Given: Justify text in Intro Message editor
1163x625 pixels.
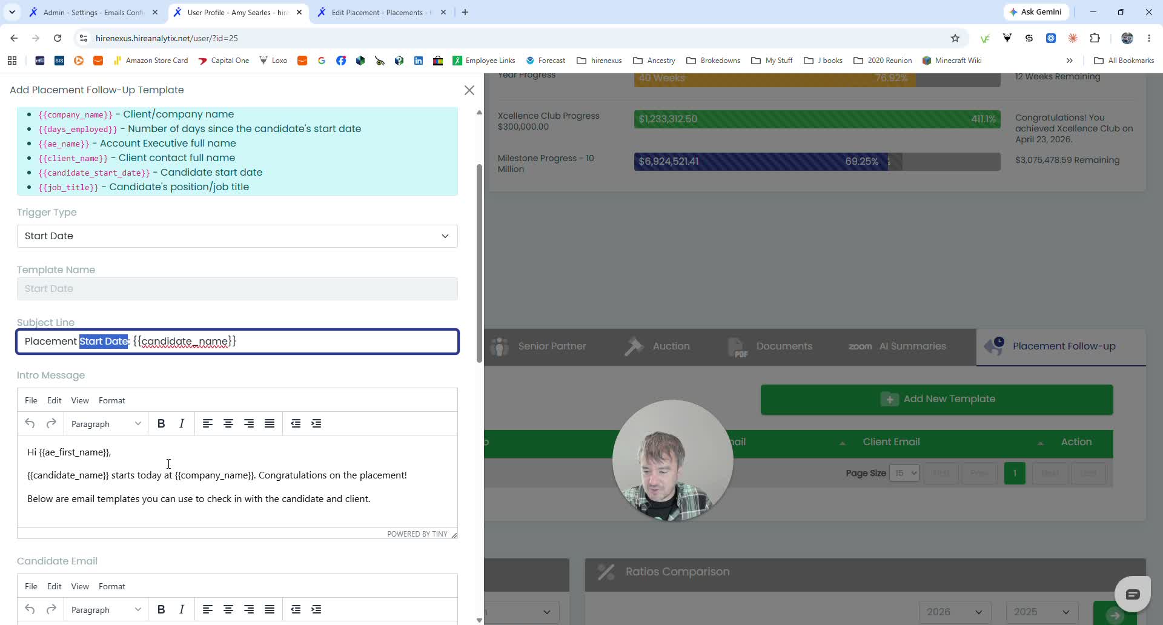Looking at the screenshot, I should point(270,423).
